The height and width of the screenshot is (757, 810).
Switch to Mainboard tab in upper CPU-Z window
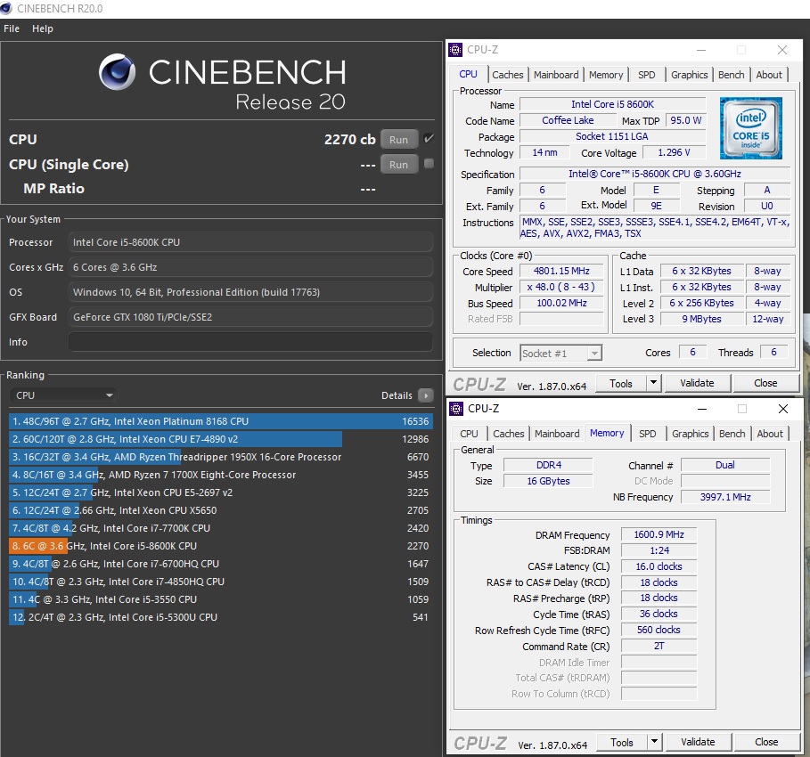point(556,75)
